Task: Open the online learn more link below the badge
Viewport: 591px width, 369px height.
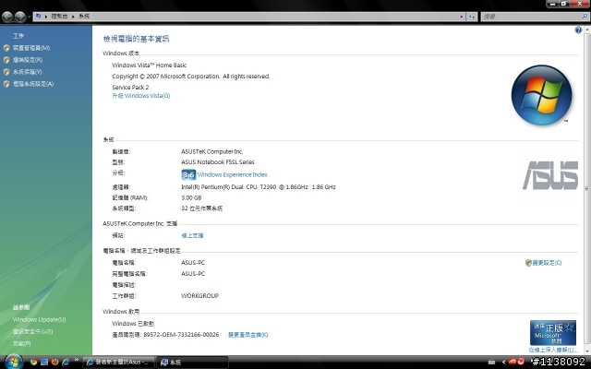Action: [553, 351]
